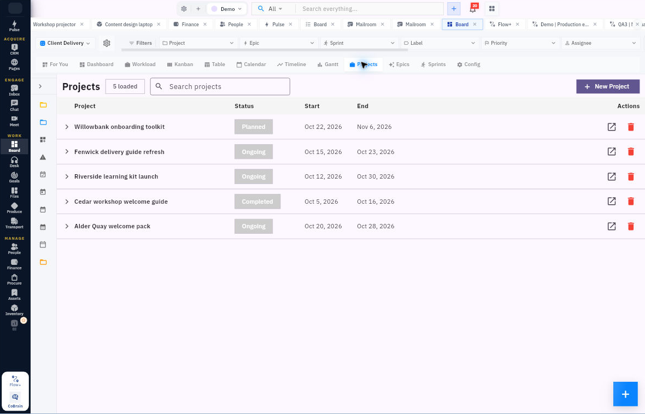Open the Assets module

click(14, 294)
